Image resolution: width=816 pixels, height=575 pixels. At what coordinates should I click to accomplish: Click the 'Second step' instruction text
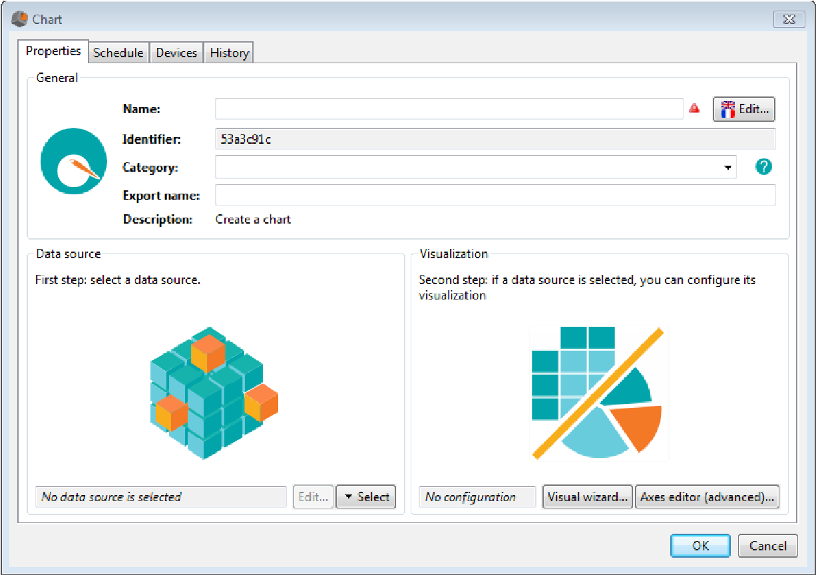pos(587,287)
